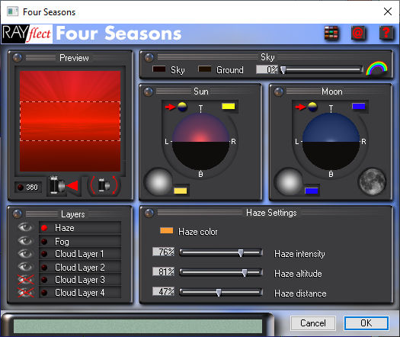Screen dimensions: 400x337
Task: Click the red sky preview image
Action: pos(70,121)
